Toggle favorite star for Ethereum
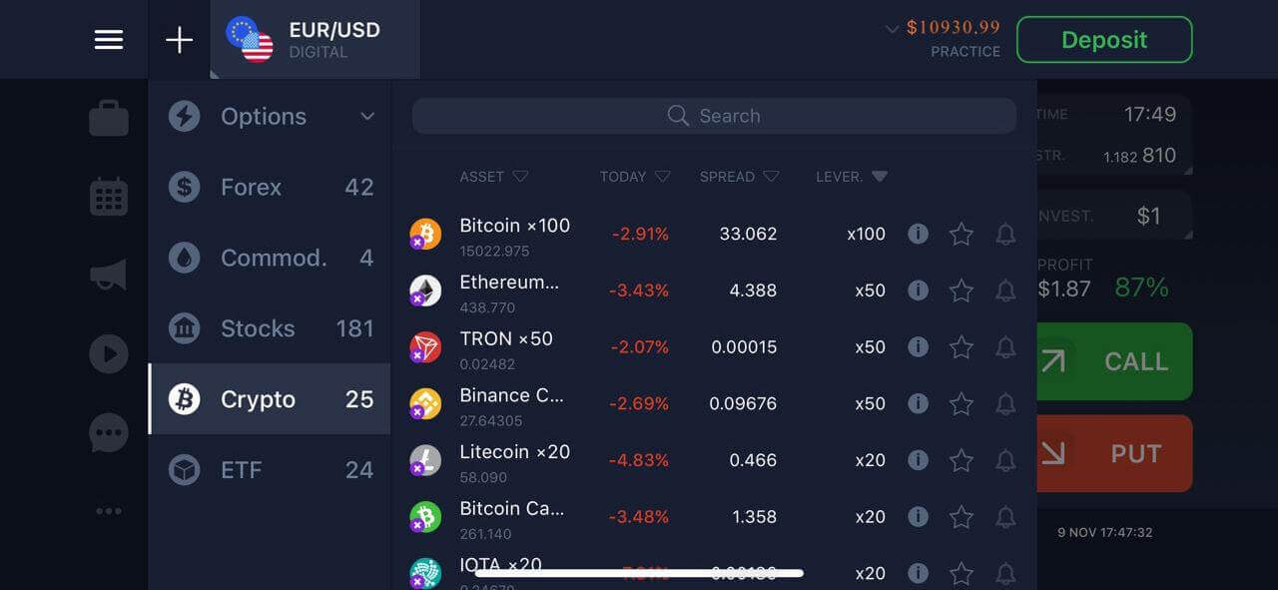Viewport: 1278px width, 590px height. [961, 291]
